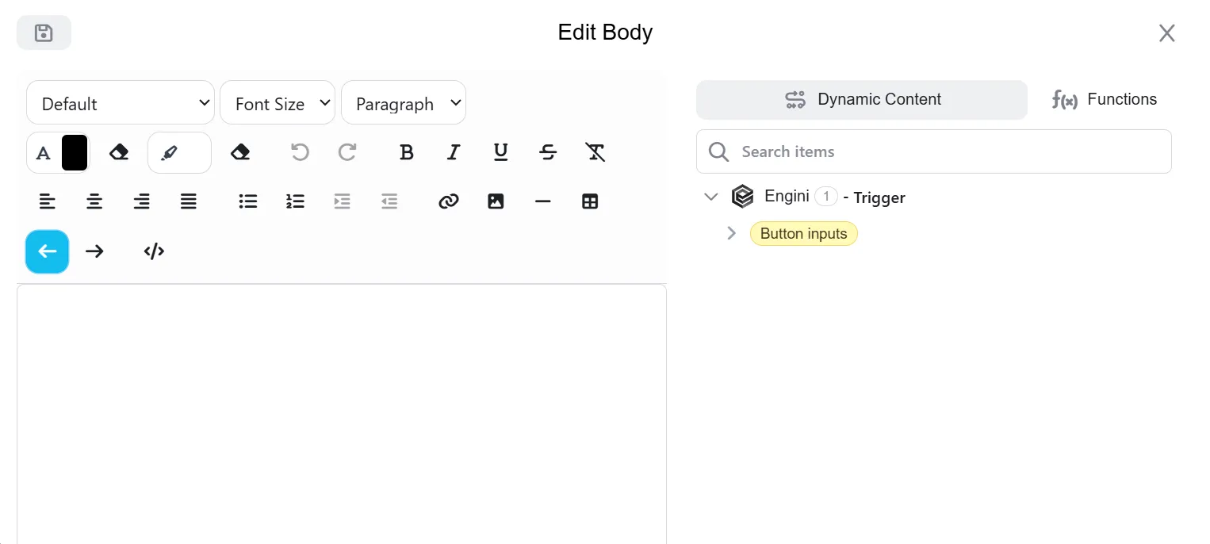The width and height of the screenshot is (1210, 544).
Task: Switch to HTML code view
Action: coord(154,251)
